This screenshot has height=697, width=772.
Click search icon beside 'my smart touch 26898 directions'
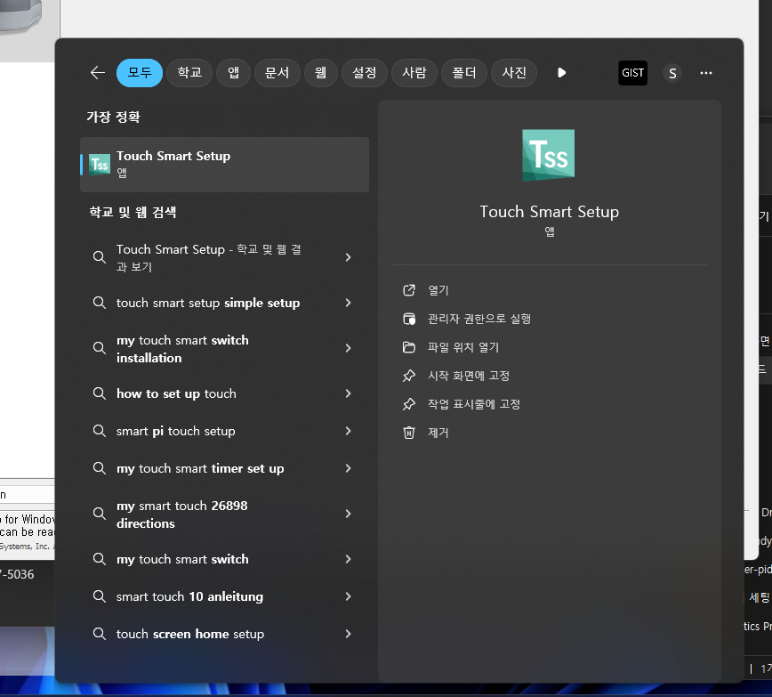(x=100, y=514)
